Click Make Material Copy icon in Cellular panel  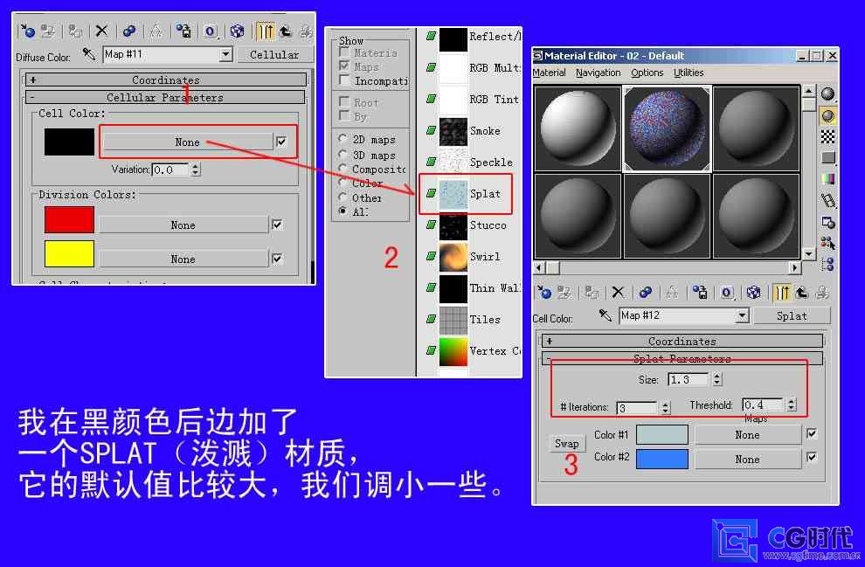(128, 31)
